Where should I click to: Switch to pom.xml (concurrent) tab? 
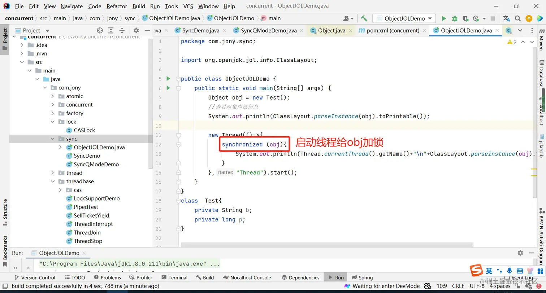[x=393, y=31]
